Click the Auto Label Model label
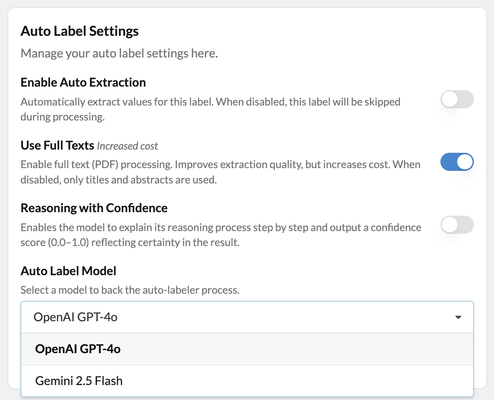 (69, 271)
